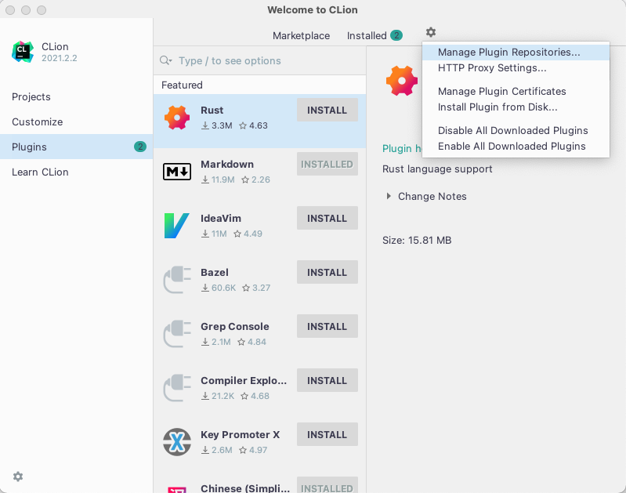Choose Enable All Downloaded Plugins
Viewport: 626px width, 493px height.
tap(516, 147)
